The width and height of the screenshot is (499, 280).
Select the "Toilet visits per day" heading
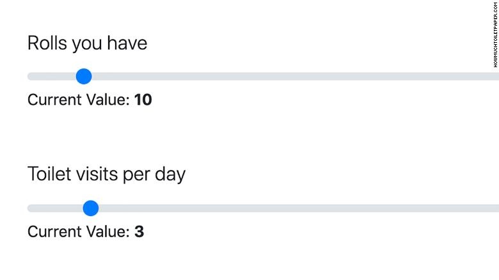coord(106,174)
